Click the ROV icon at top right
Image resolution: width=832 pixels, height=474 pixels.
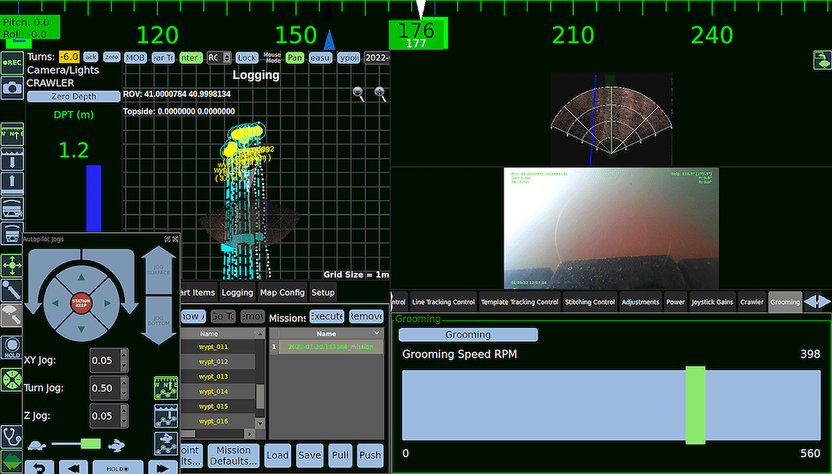(822, 60)
